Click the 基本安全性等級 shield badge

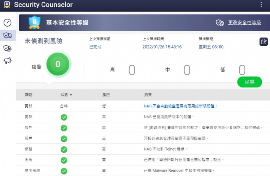click(34, 23)
